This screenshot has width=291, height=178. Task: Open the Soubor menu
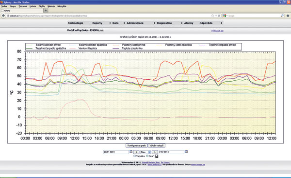click(4, 6)
